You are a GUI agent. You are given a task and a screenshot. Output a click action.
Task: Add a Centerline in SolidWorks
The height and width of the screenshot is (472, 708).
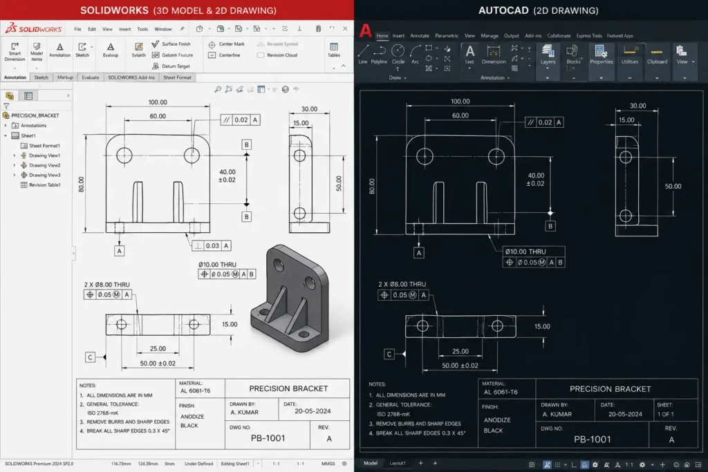click(x=225, y=55)
